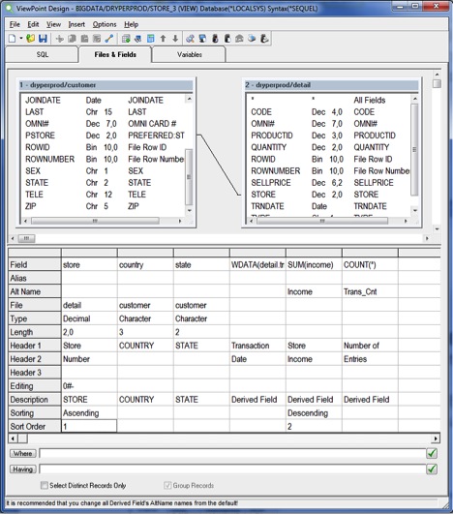This screenshot has width=453, height=514.
Task: Click the 0#- Editing cell
Action: 89,386
